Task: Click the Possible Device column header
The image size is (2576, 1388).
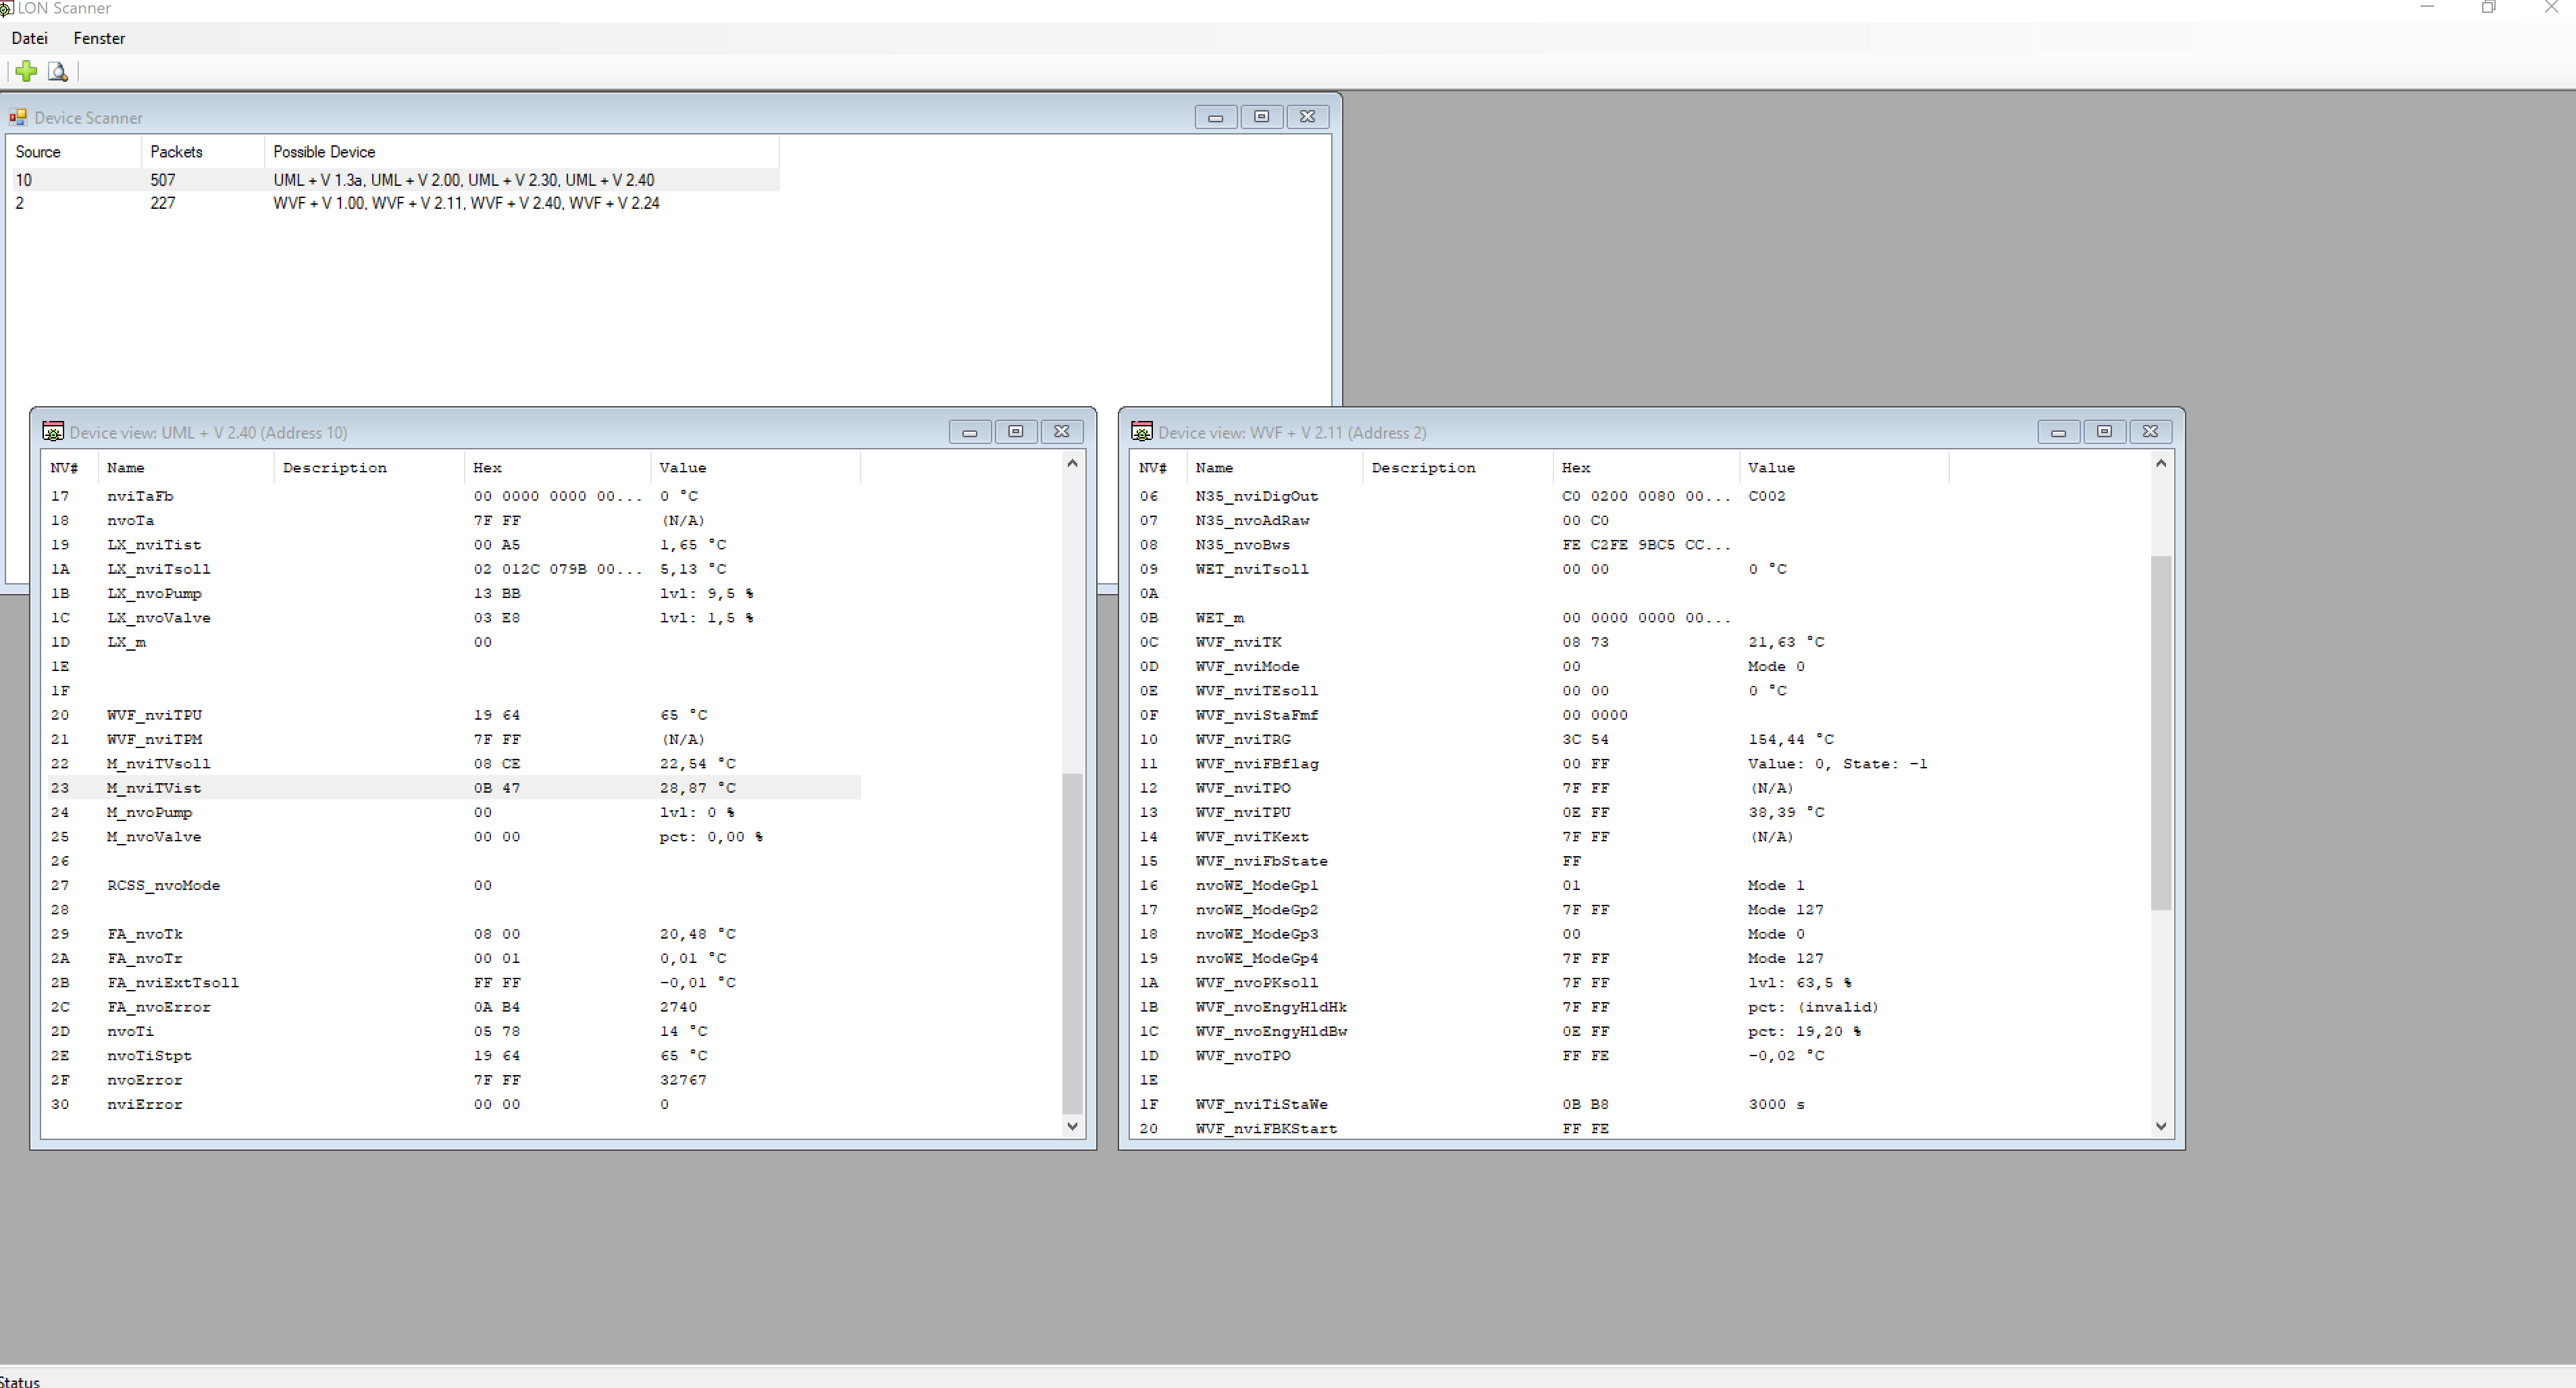Action: [521, 152]
